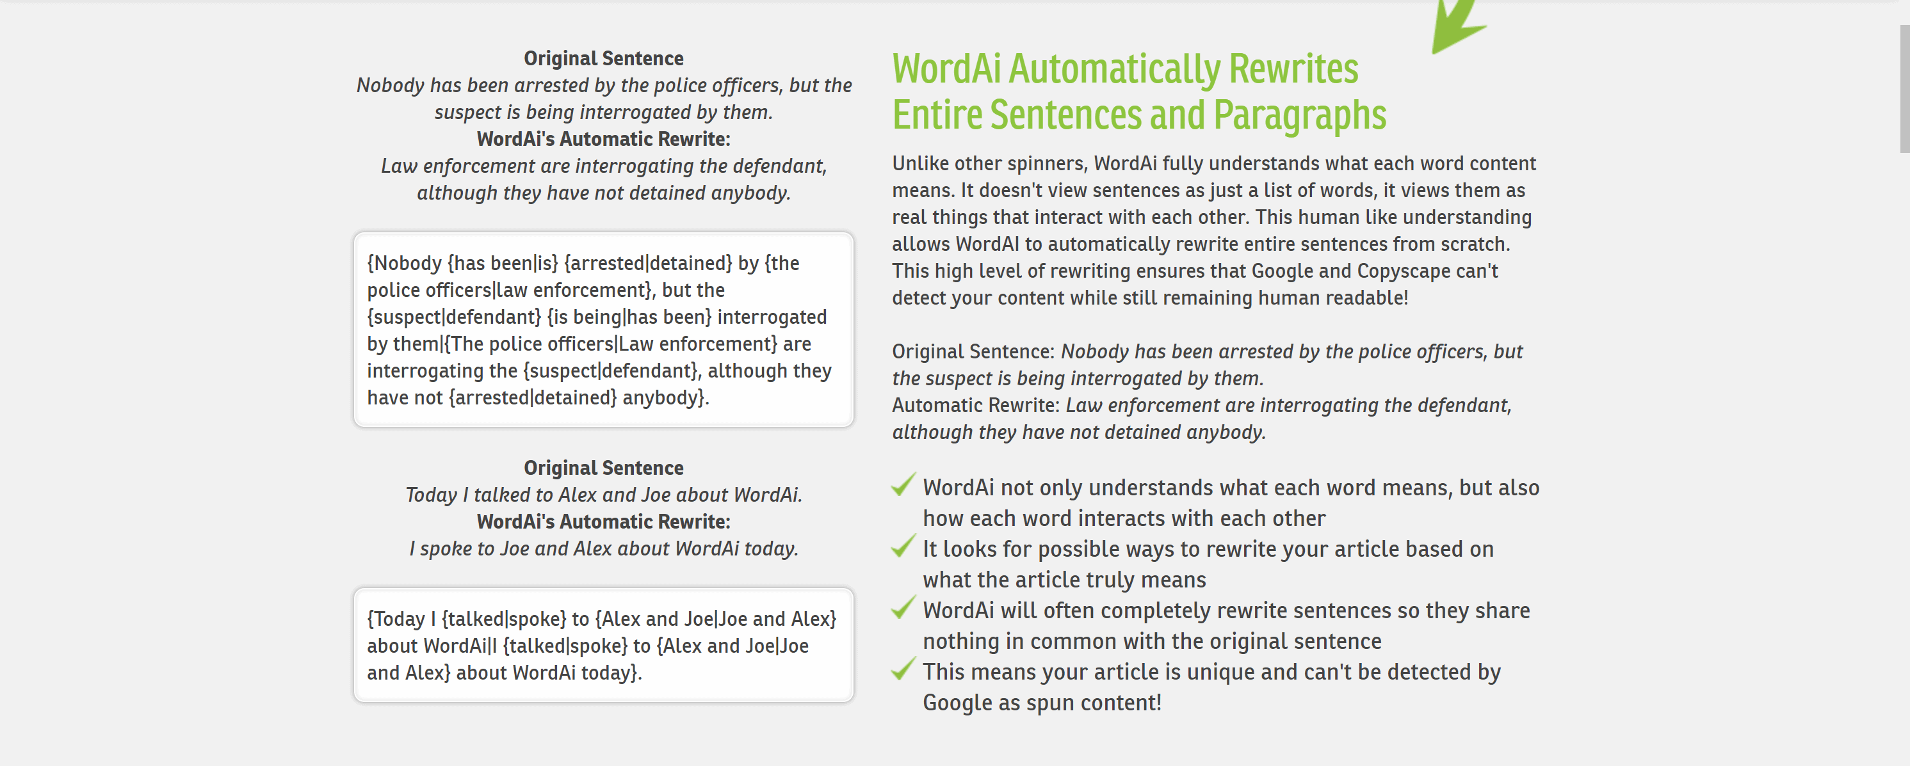Click second 'Original Sentence' heading above Alex and Joe example
The image size is (1910, 766).
pos(604,468)
